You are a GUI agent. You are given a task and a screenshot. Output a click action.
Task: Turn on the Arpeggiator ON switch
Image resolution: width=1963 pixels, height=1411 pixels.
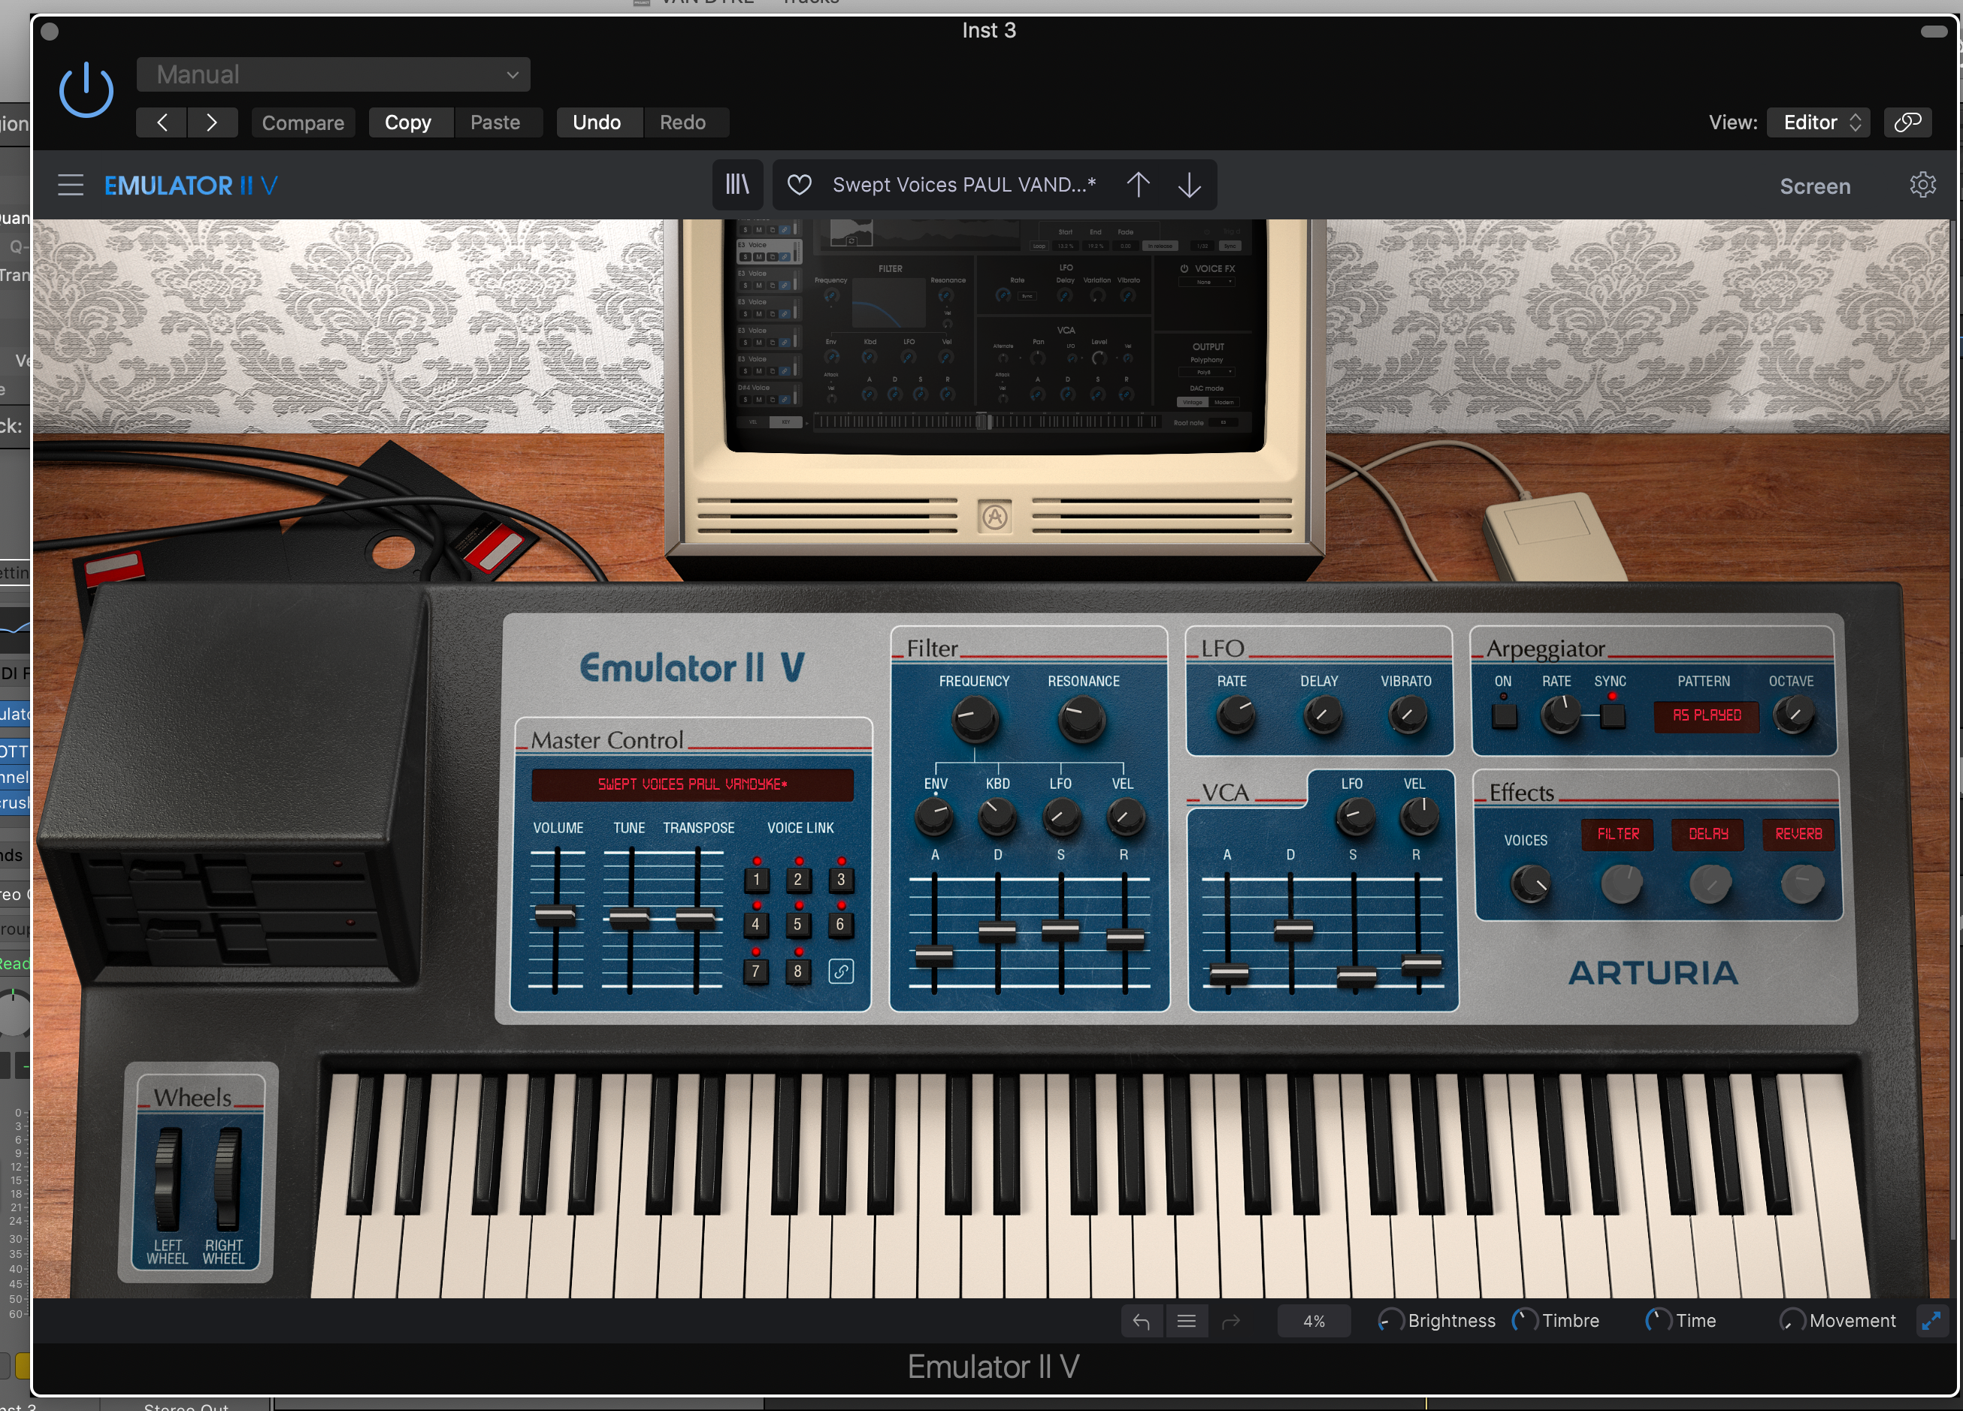pos(1505,715)
